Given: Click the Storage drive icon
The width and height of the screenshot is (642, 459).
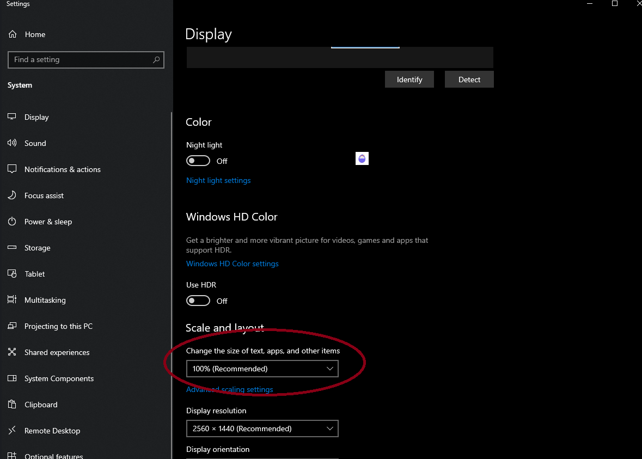Looking at the screenshot, I should click(13, 248).
